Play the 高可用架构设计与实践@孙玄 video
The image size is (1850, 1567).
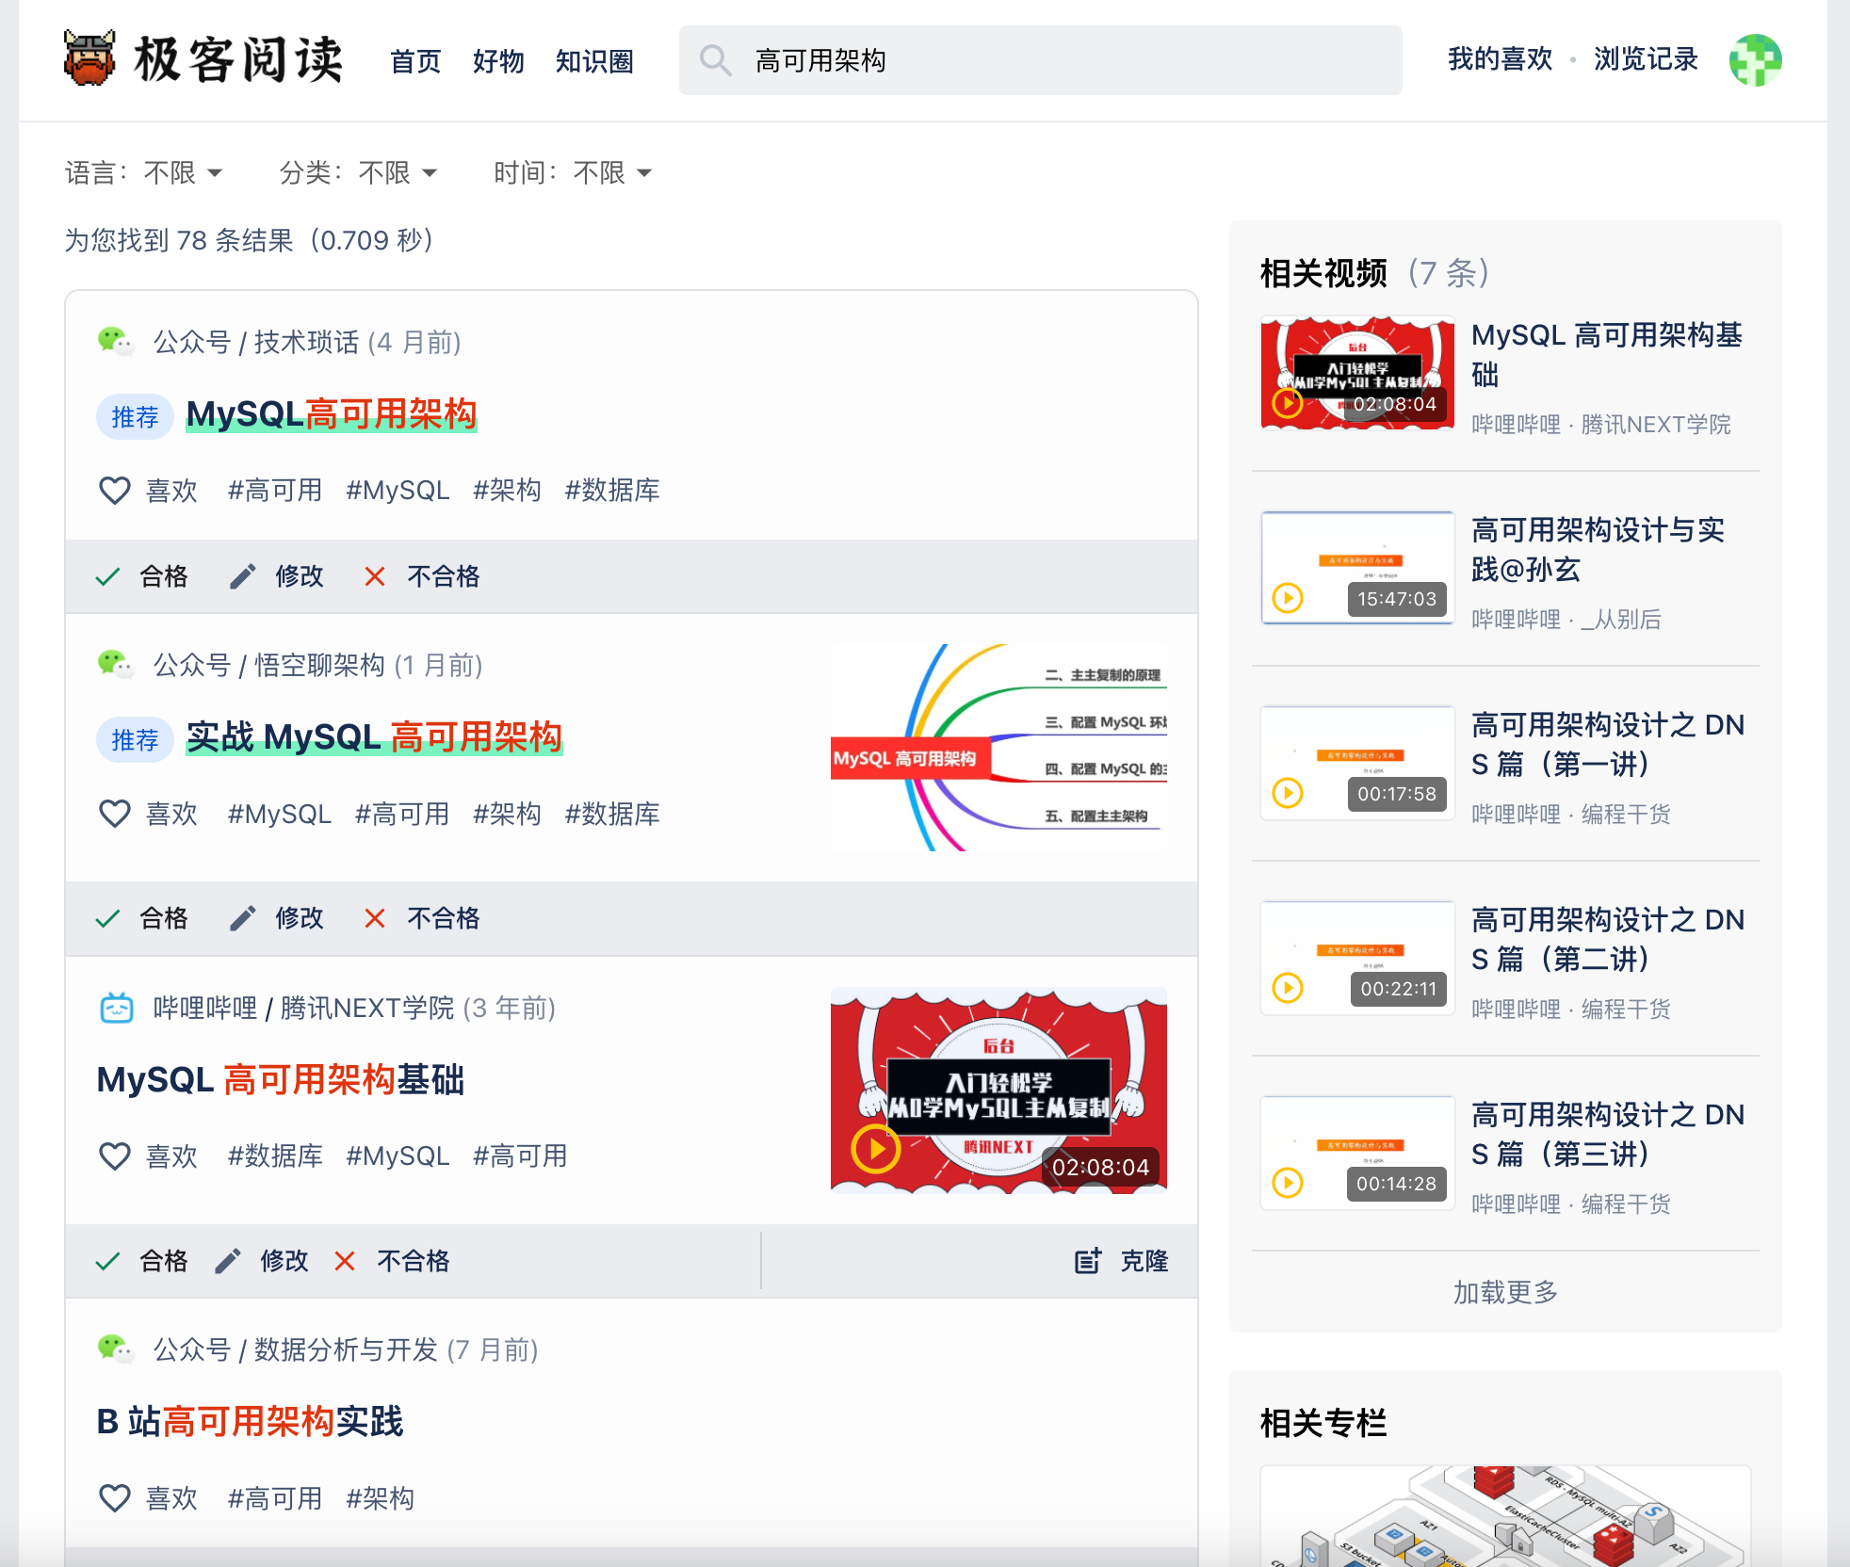[1288, 598]
